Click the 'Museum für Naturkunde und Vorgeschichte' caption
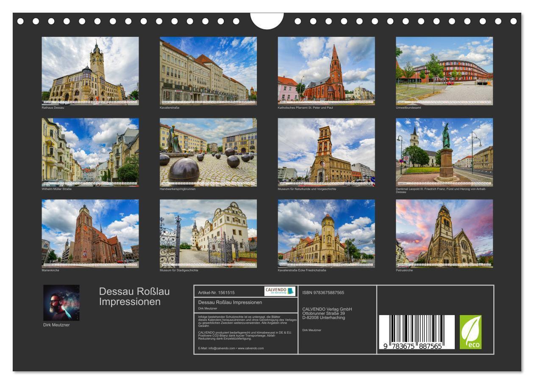 point(307,189)
